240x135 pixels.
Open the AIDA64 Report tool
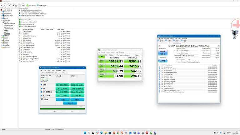23,5
